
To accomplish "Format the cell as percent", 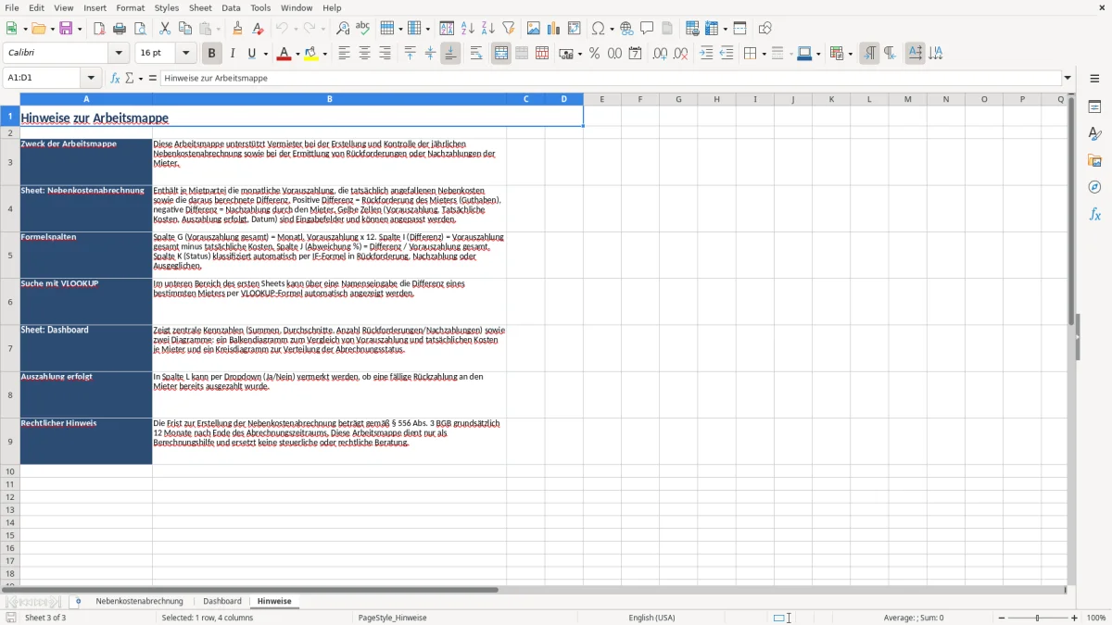I will (x=595, y=54).
